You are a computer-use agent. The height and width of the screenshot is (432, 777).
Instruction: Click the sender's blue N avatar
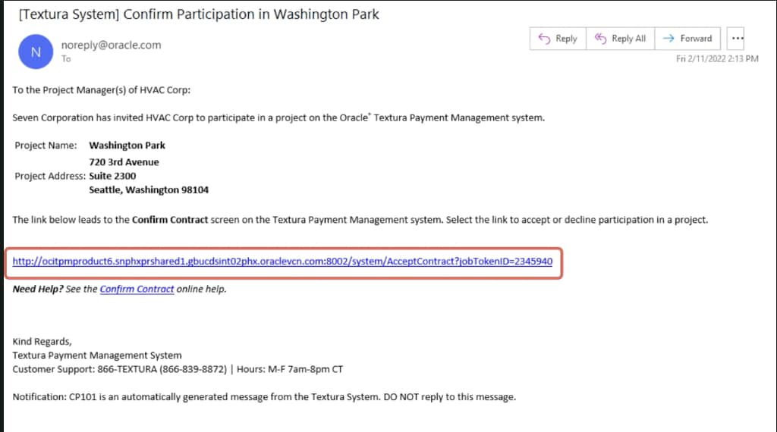point(36,52)
